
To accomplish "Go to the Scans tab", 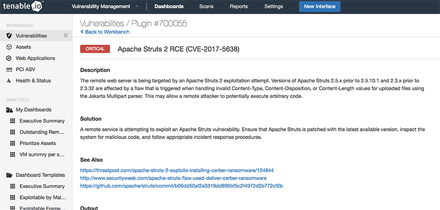I will pos(206,7).
